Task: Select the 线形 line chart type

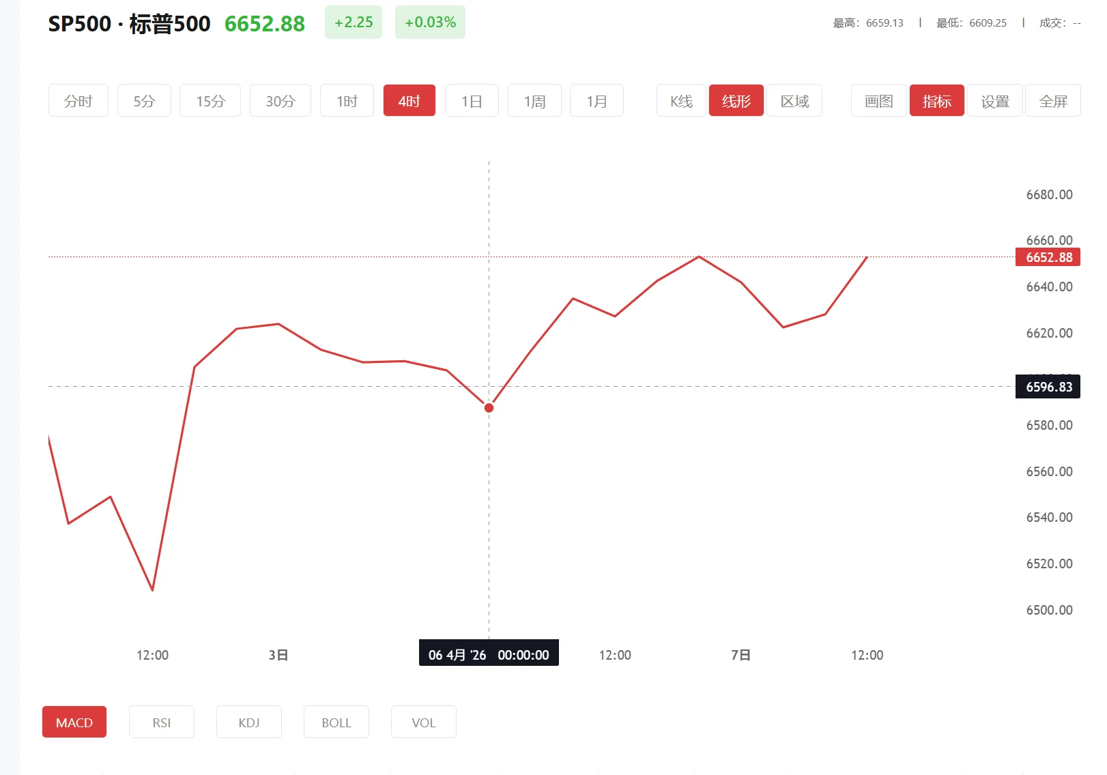Action: [x=736, y=101]
